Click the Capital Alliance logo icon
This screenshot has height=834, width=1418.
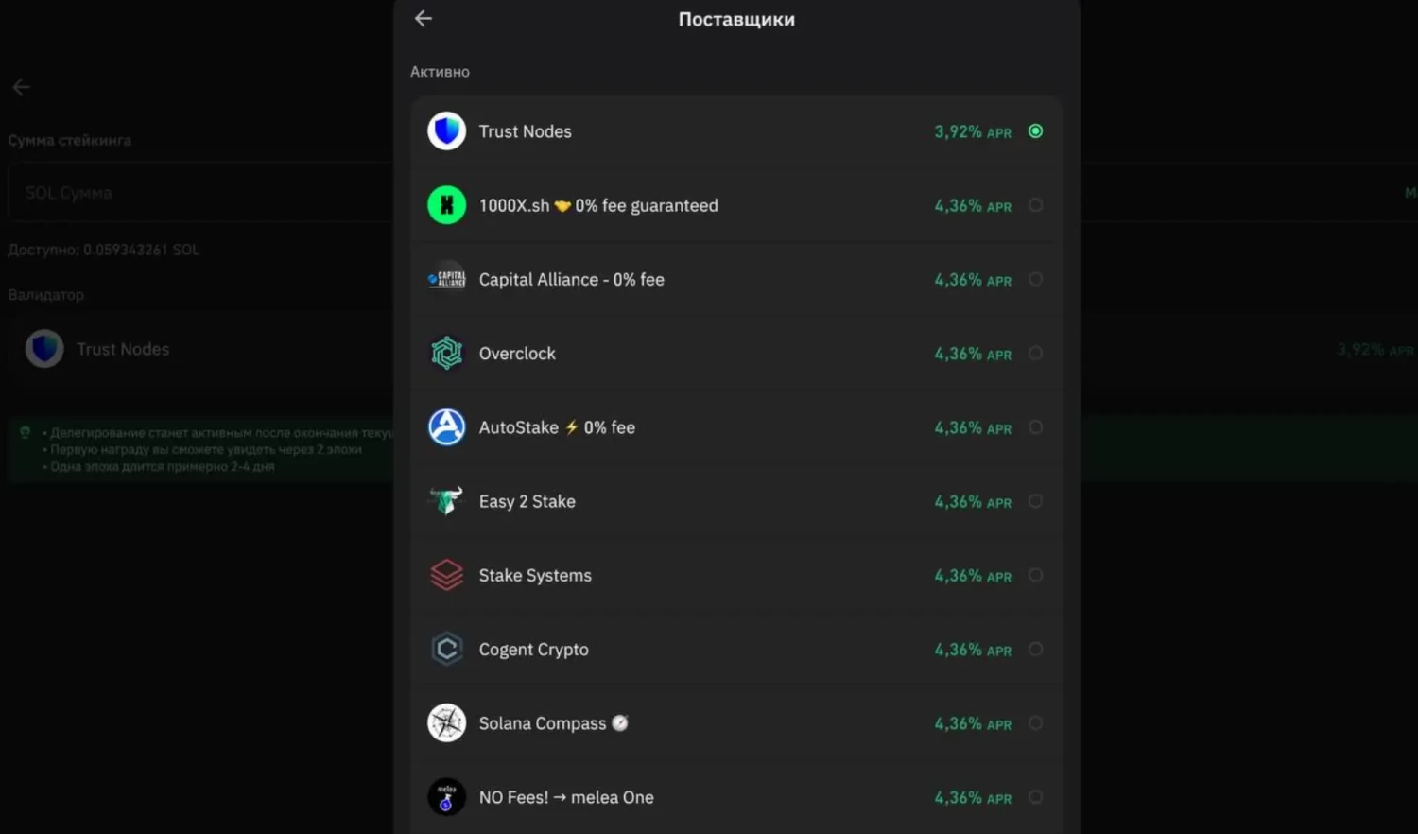coord(446,279)
